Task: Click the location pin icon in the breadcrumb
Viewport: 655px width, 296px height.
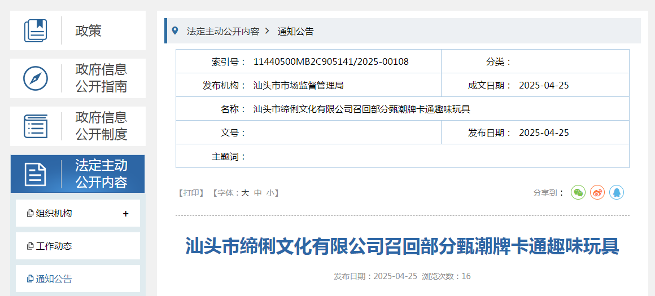Action: coord(175,30)
